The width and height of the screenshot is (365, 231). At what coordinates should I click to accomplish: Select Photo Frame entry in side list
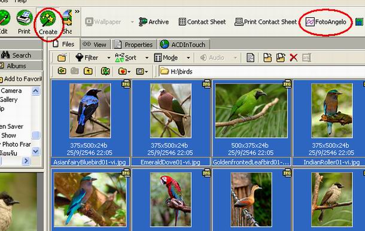pos(16,144)
